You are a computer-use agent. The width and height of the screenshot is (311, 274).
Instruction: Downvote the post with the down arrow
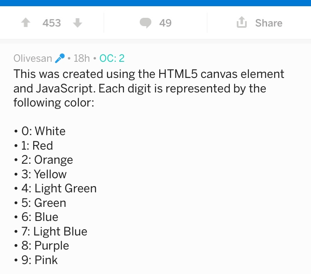point(78,23)
